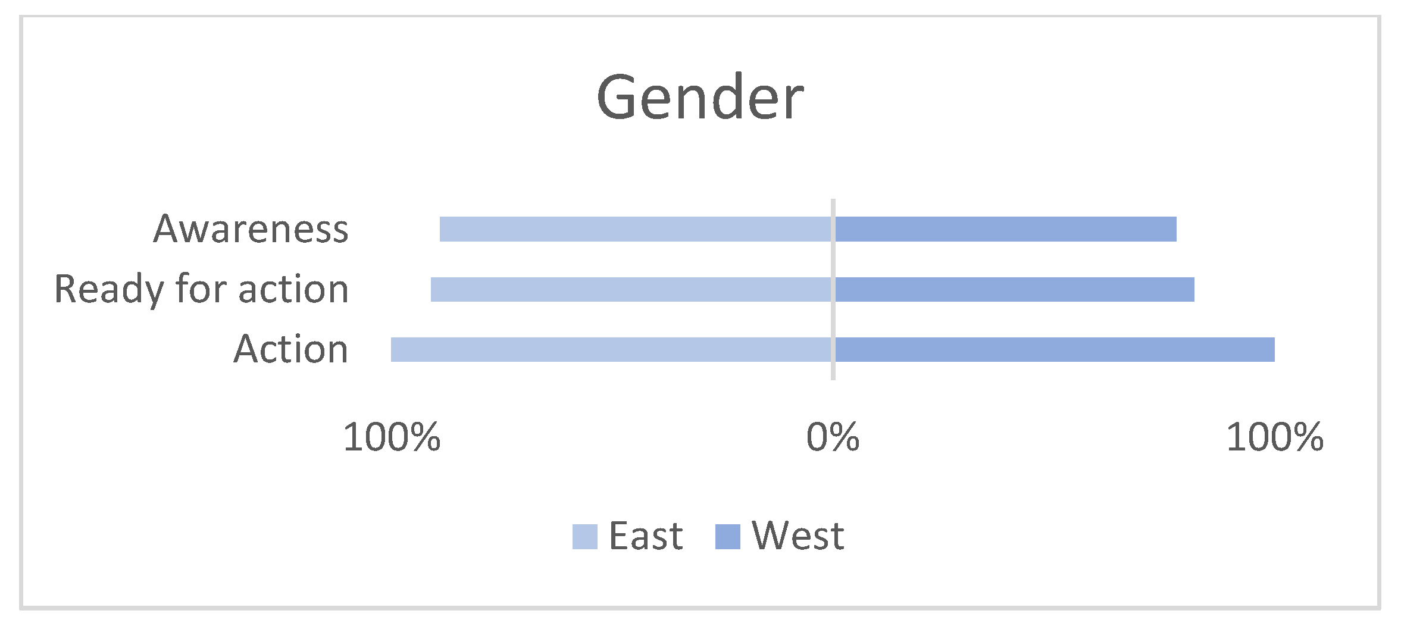Click the 0% axis label
The image size is (1401, 626).
[833, 438]
